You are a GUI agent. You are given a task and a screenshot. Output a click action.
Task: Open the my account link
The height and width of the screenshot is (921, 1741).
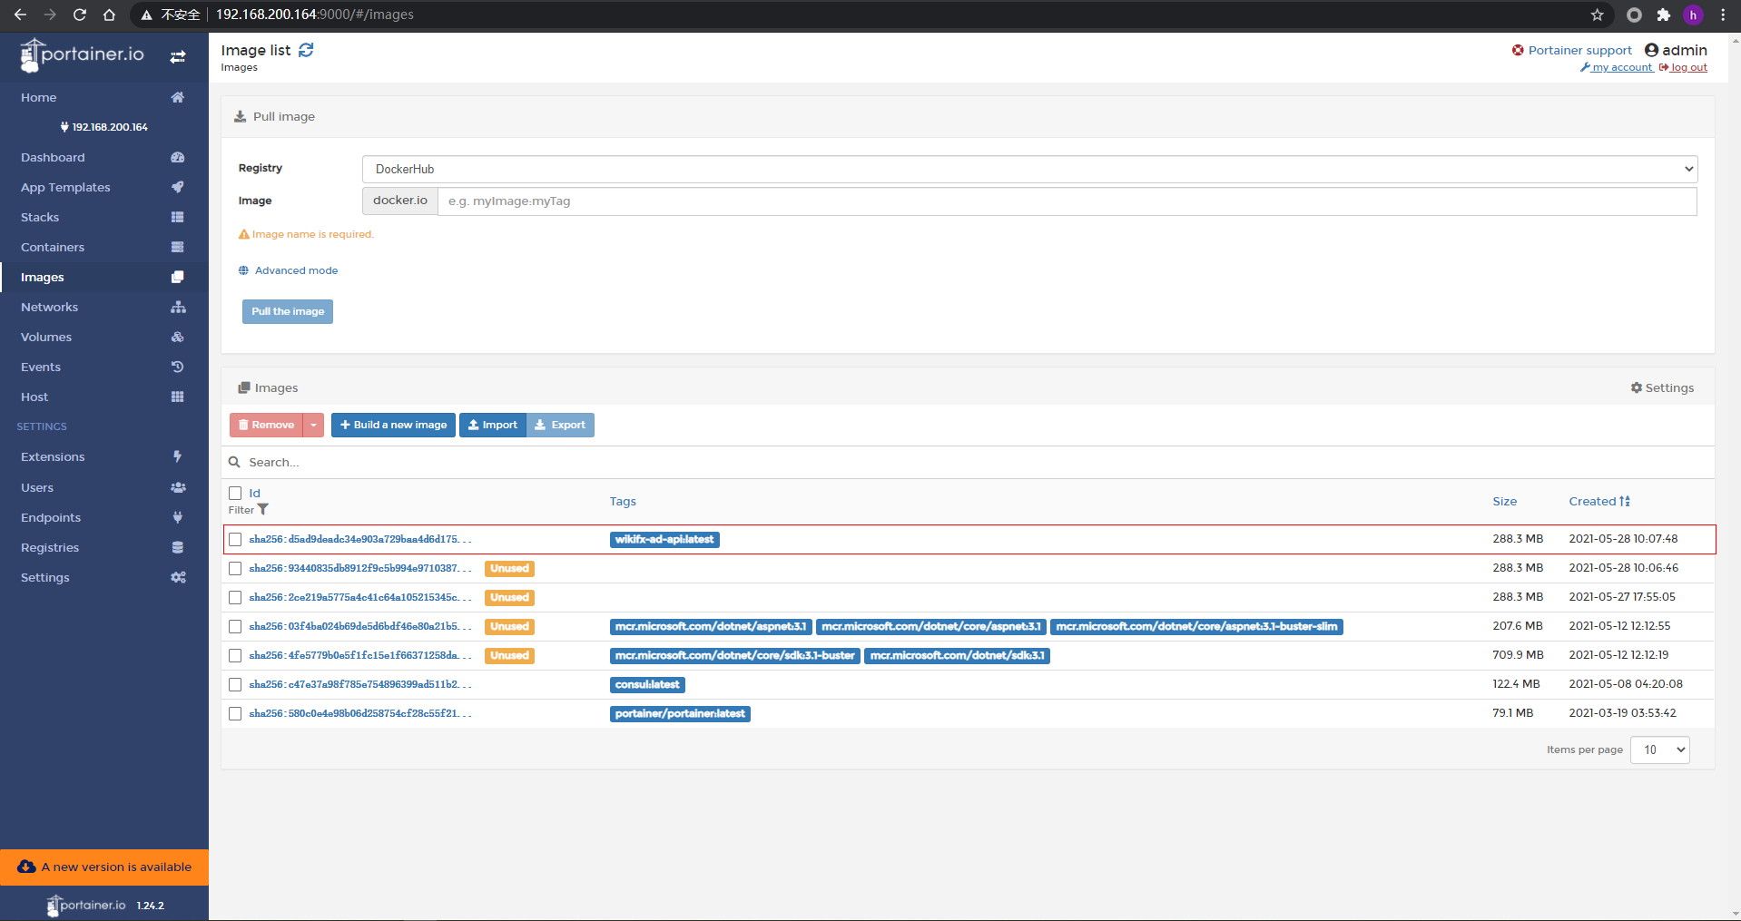coord(1617,67)
